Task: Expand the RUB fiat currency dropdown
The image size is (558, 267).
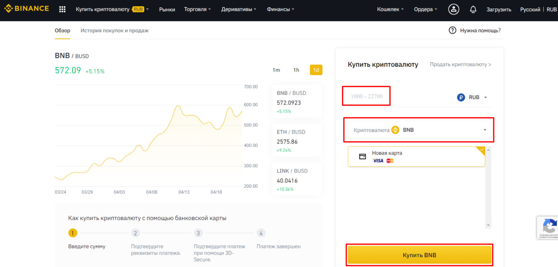Action: tap(485, 97)
